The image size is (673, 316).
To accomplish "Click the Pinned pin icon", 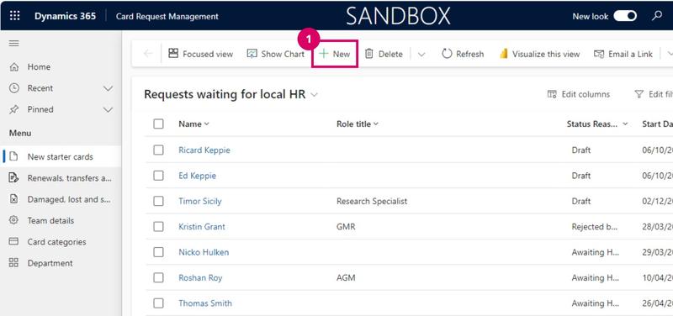I will click(x=14, y=109).
